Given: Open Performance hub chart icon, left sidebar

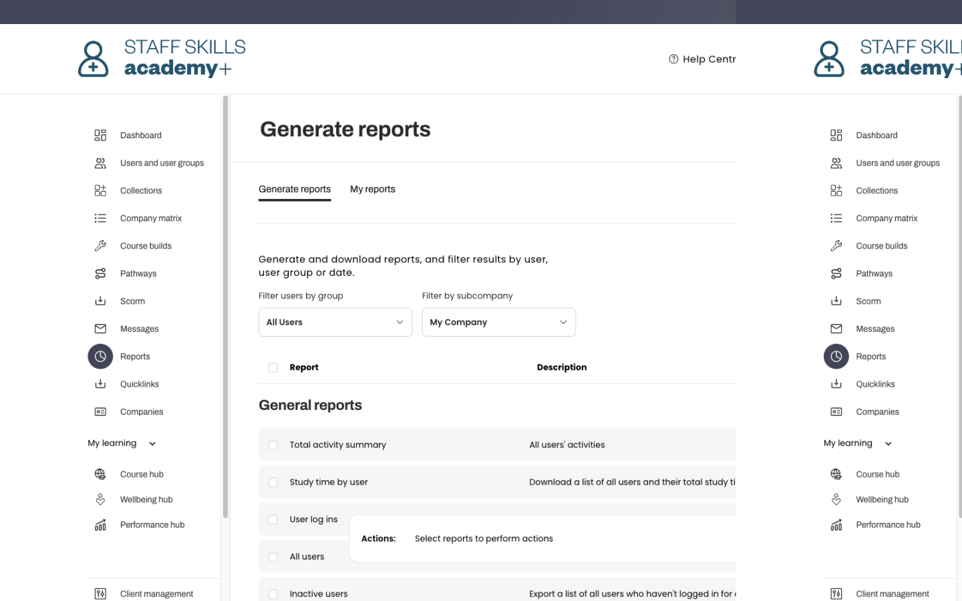Looking at the screenshot, I should click(100, 525).
